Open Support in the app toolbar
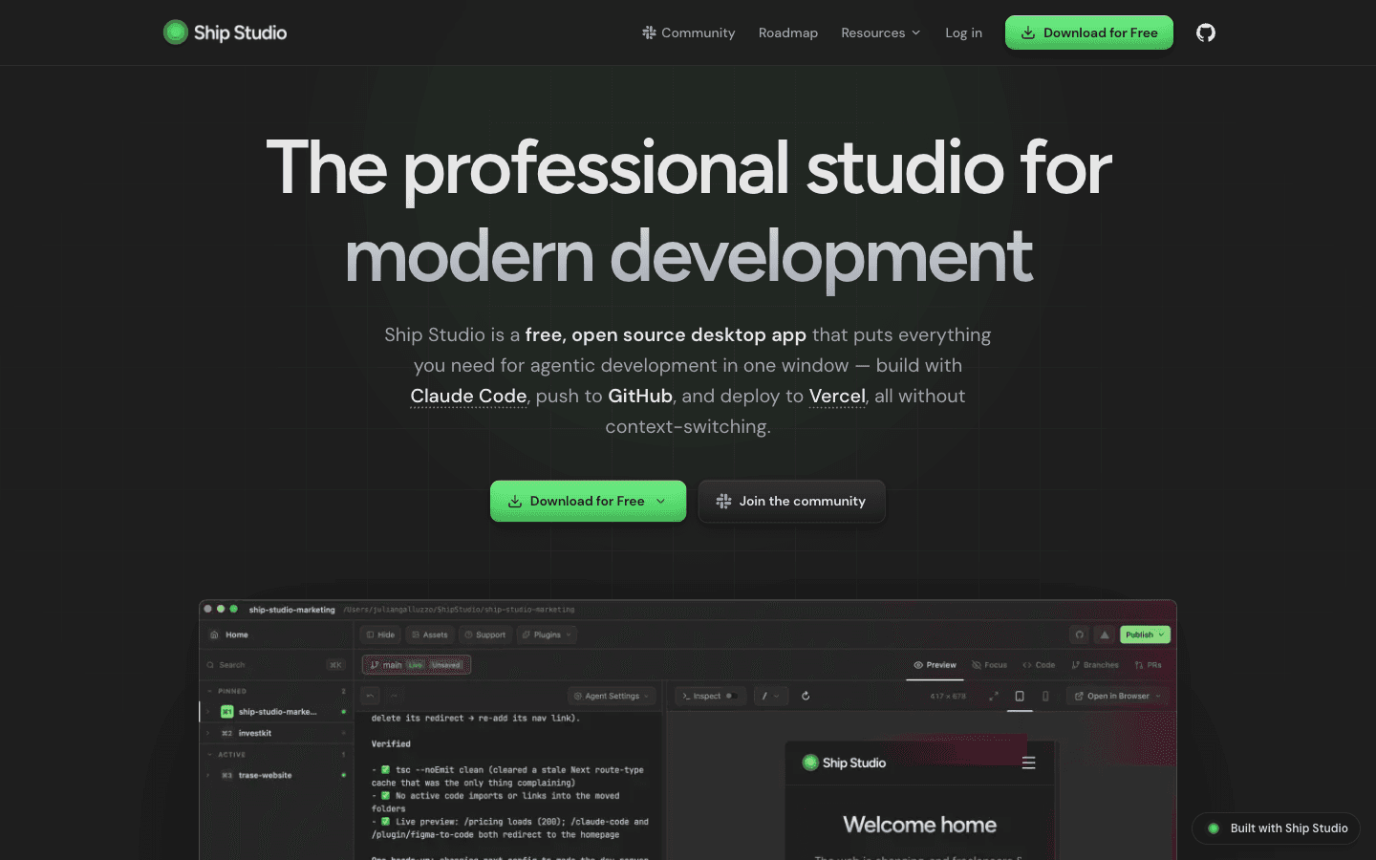The height and width of the screenshot is (860, 1376). [484, 634]
